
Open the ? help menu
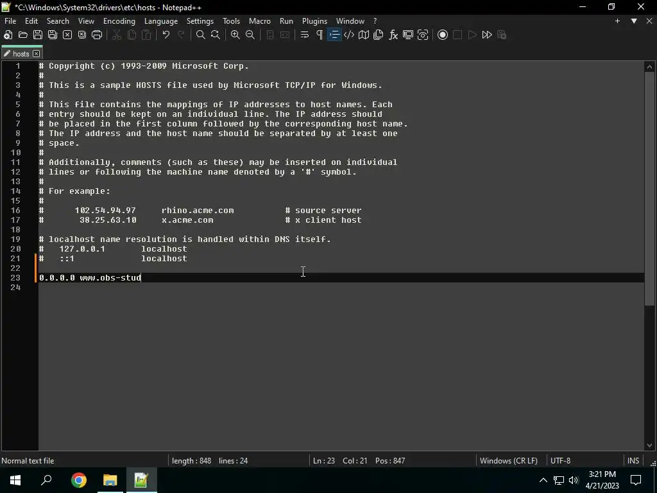[x=375, y=21]
